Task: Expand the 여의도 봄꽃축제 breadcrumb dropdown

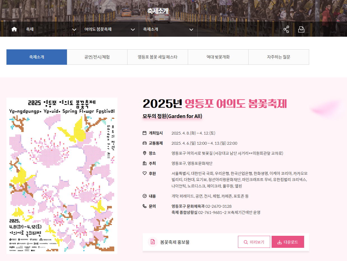Action: tap(110, 29)
